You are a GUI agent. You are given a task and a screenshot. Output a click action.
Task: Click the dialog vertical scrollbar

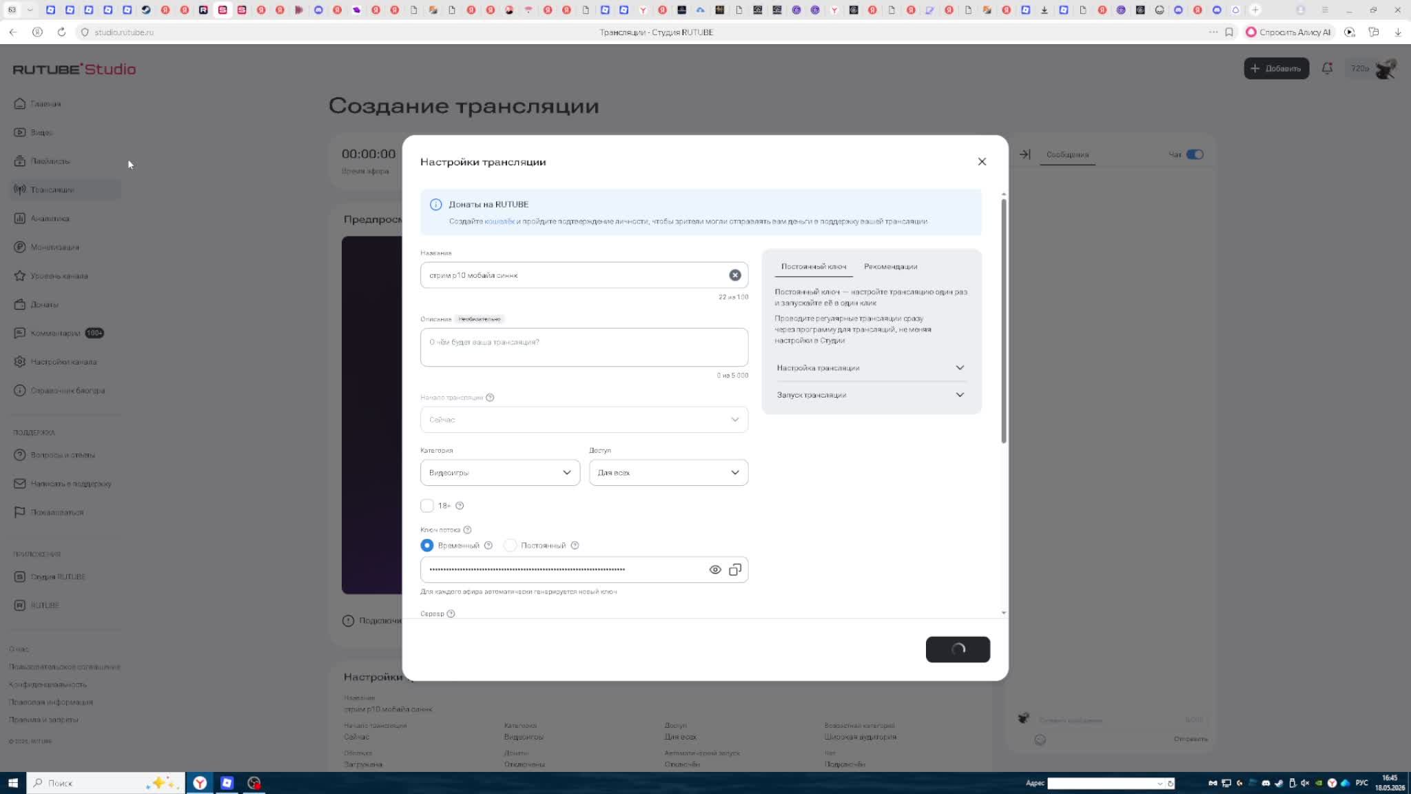tap(1004, 321)
